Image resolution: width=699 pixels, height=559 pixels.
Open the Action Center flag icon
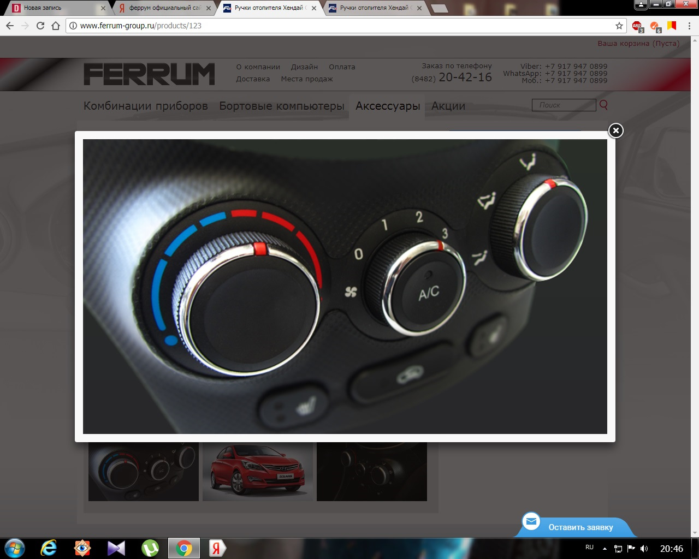pos(631,549)
